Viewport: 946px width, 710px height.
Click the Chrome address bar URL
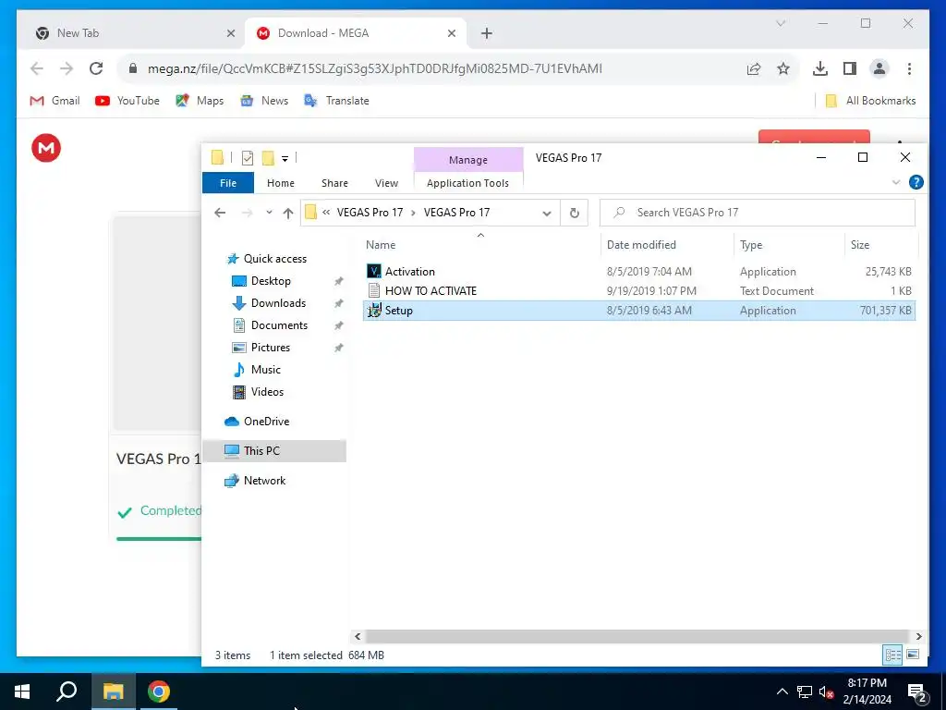pyautogui.click(x=375, y=68)
